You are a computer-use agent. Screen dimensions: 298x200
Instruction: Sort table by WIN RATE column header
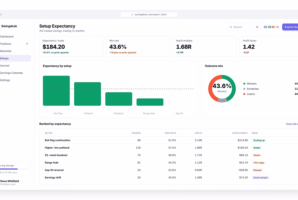(x=171, y=133)
